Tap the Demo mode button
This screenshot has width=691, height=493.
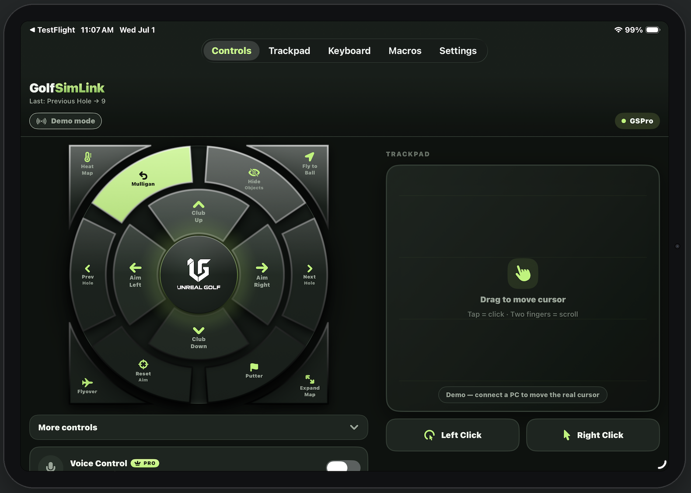tap(66, 121)
